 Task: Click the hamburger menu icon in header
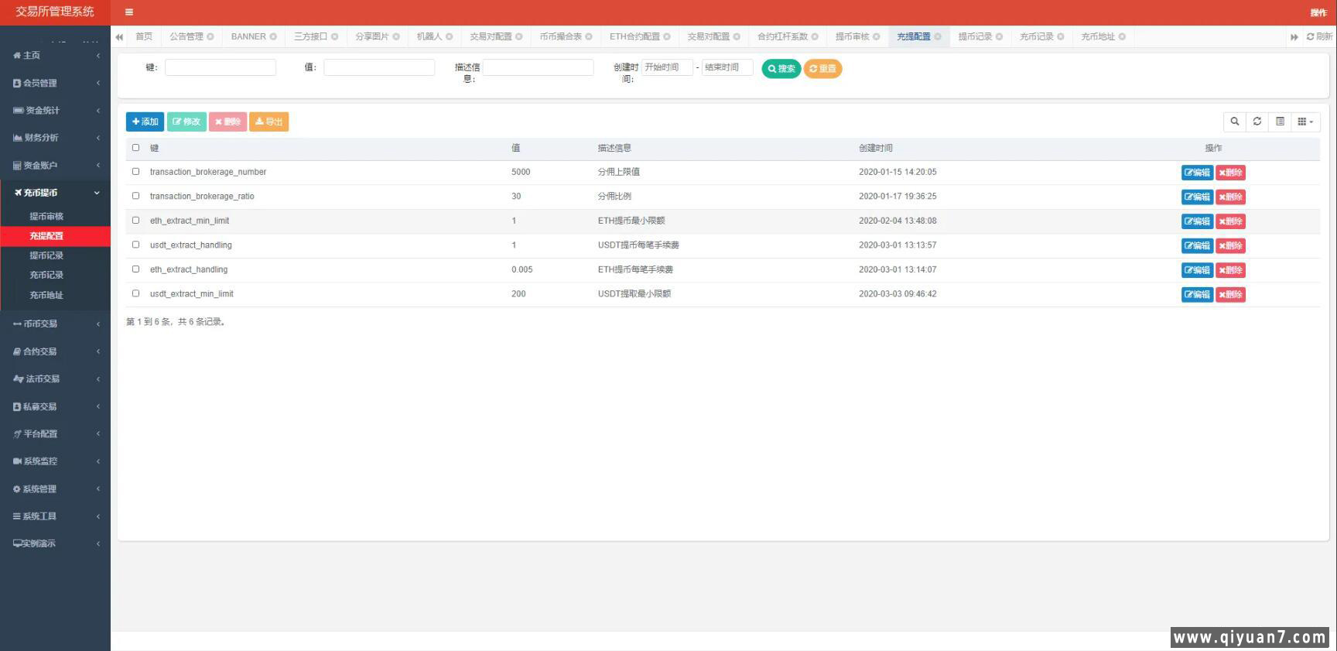click(129, 12)
